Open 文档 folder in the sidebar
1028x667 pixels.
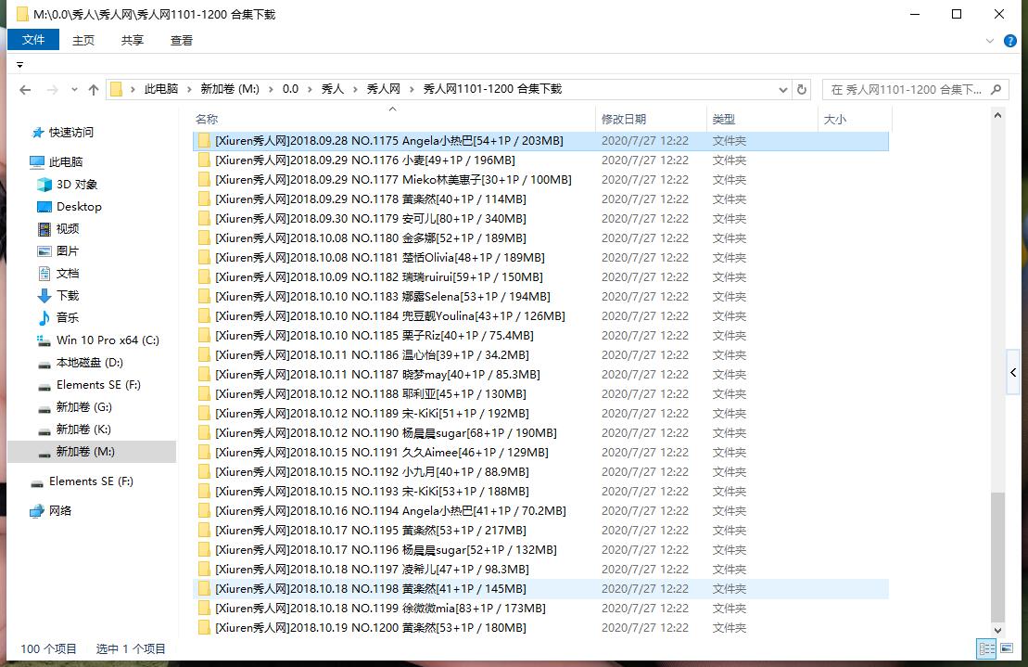click(x=58, y=274)
